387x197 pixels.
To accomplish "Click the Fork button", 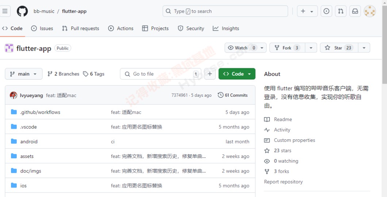I will pos(287,47).
